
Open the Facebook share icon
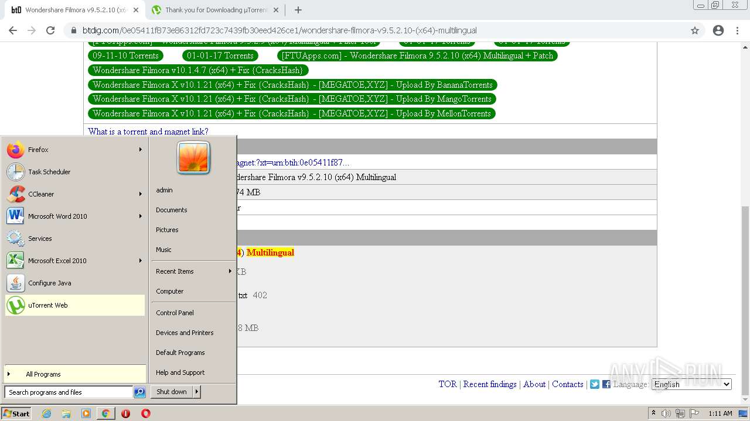pos(606,384)
